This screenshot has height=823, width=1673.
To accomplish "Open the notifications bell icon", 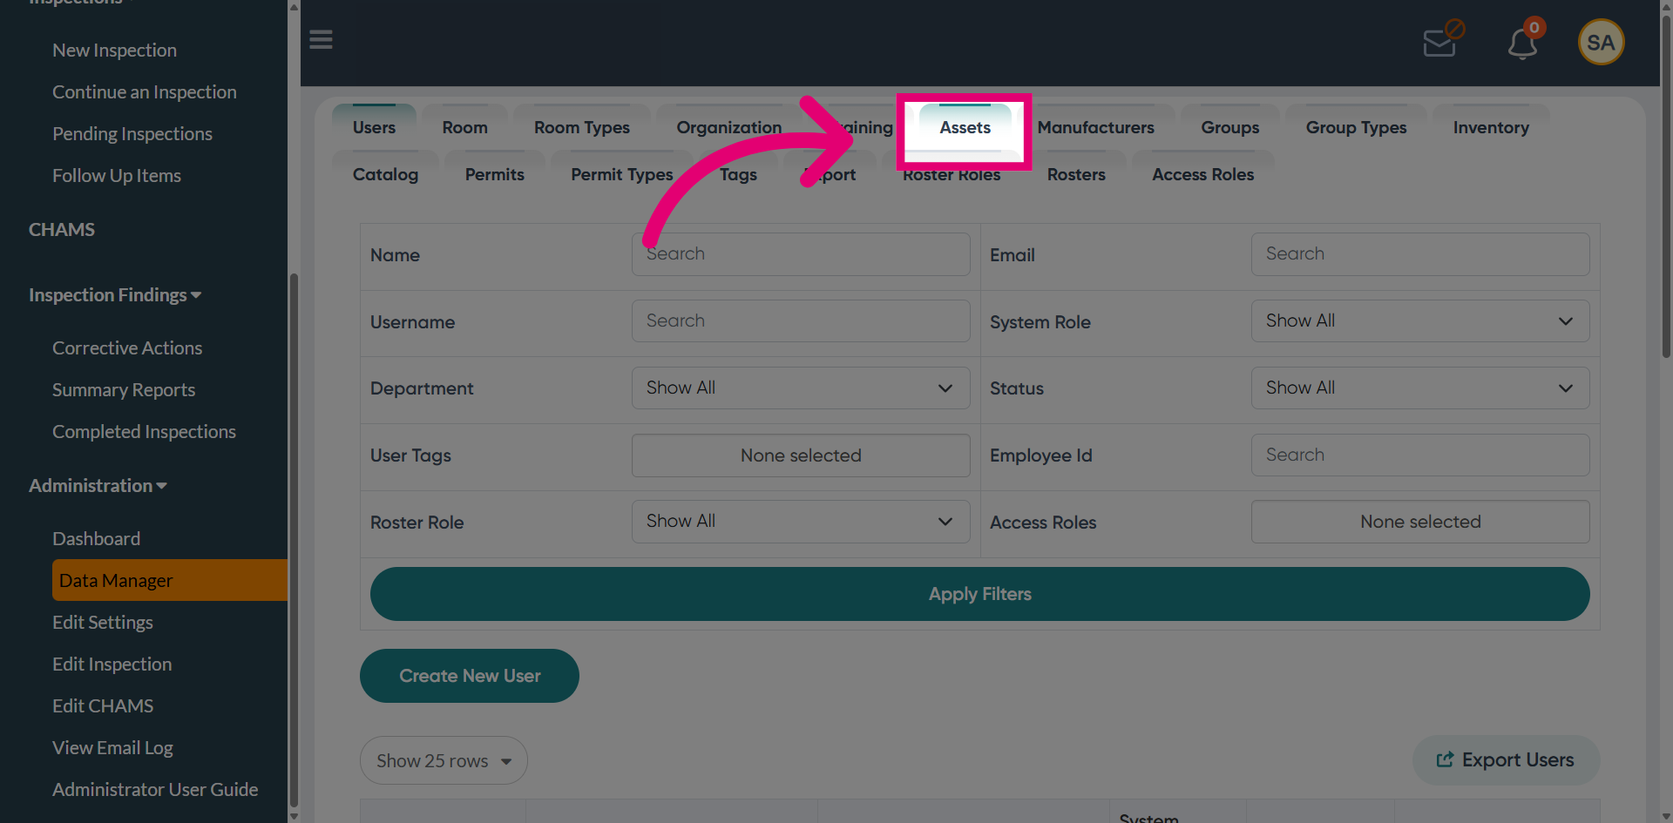I will (1525, 41).
